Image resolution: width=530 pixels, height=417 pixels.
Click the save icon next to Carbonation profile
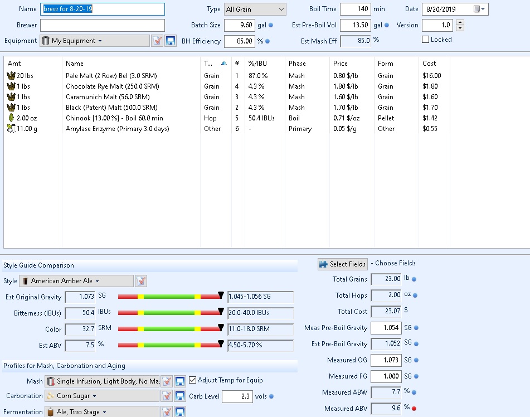point(180,396)
